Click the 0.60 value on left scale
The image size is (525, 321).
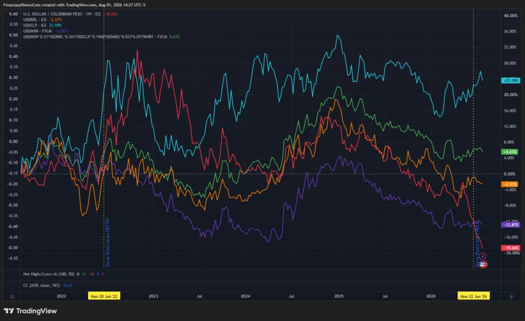13,14
